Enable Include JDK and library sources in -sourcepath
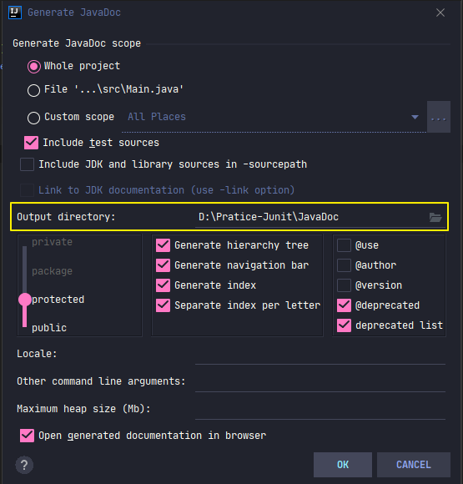Image resolution: width=463 pixels, height=484 pixels. tap(27, 164)
